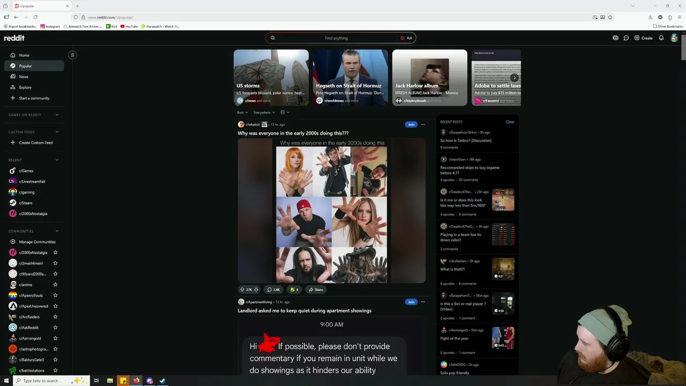Share the early 2000s post

[316, 289]
